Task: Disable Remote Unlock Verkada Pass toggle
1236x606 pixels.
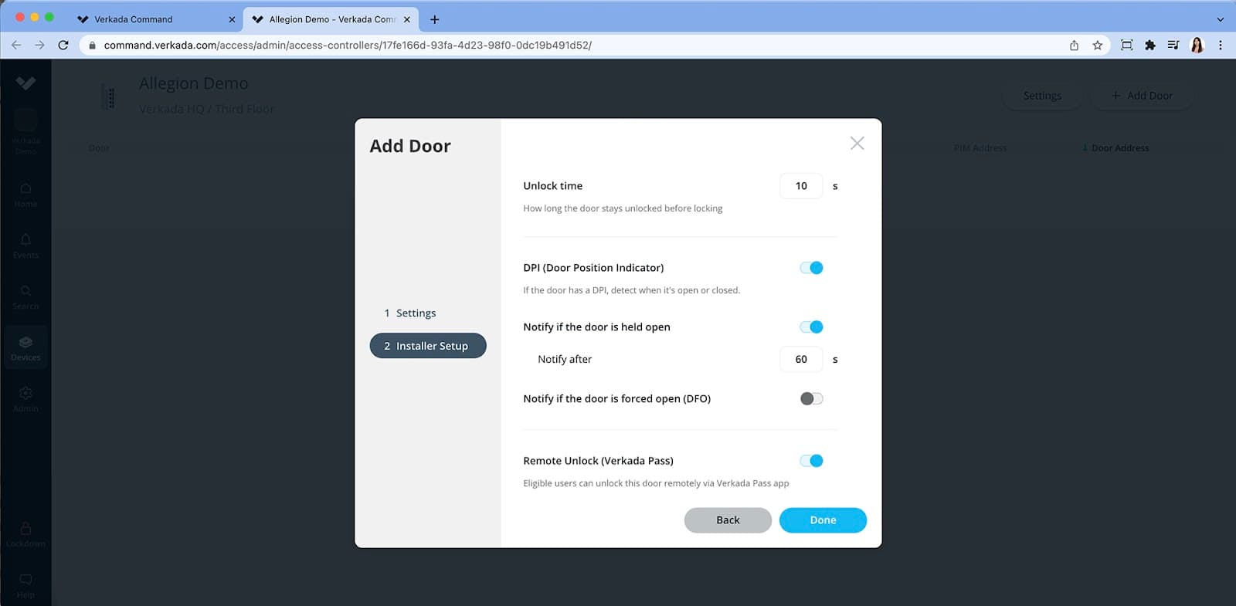Action: 811,461
